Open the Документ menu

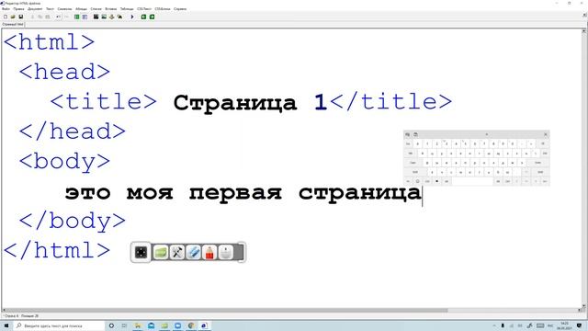coord(35,8)
